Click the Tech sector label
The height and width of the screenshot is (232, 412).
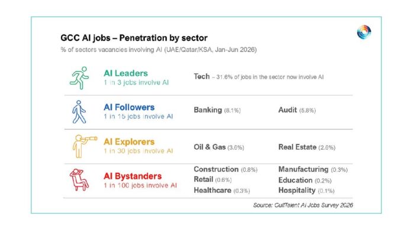pos(201,76)
